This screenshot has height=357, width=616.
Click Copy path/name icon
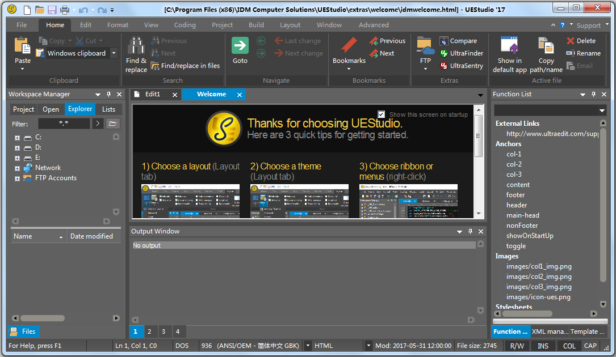(546, 45)
